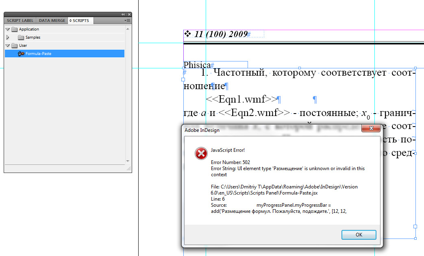424x256 pixels.
Task: Collapse the User folder tree arrow
Action: click(x=8, y=46)
